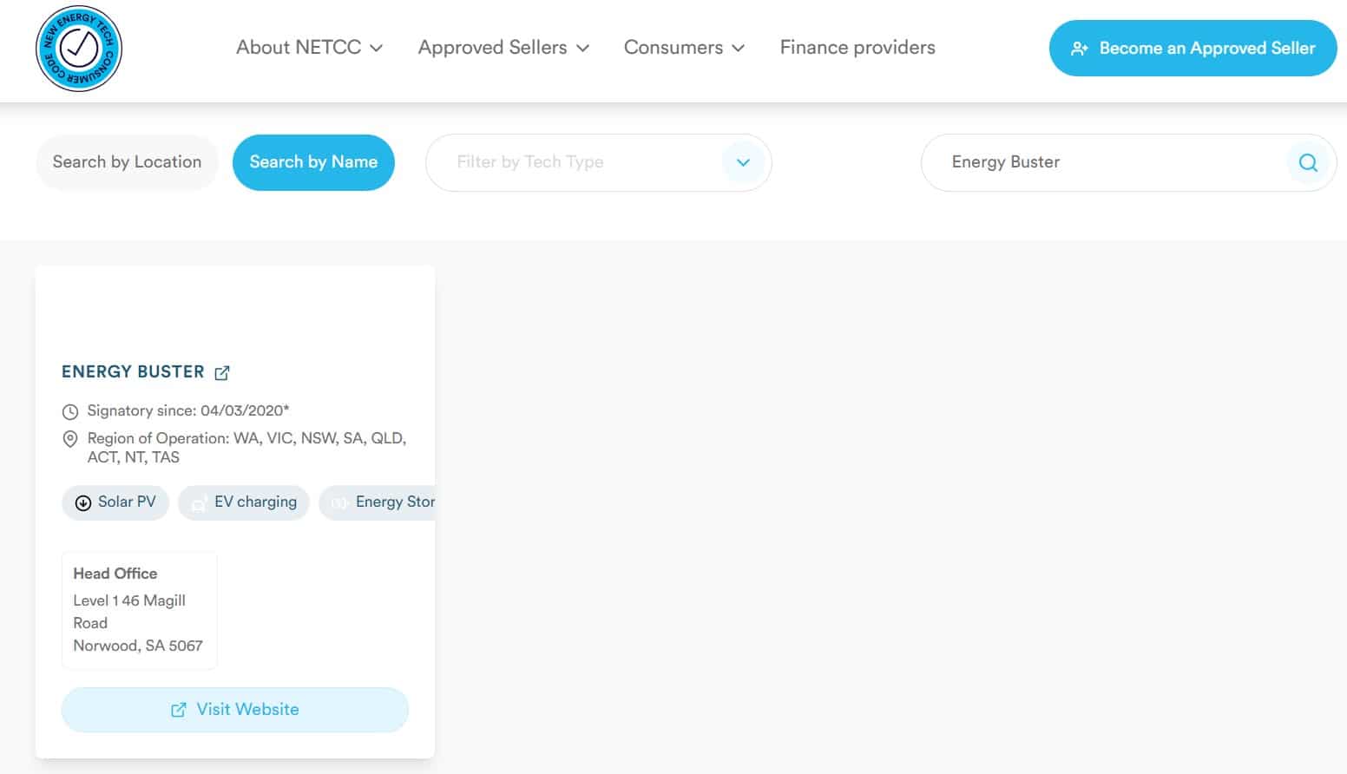Select the EV charging tag

click(x=244, y=502)
